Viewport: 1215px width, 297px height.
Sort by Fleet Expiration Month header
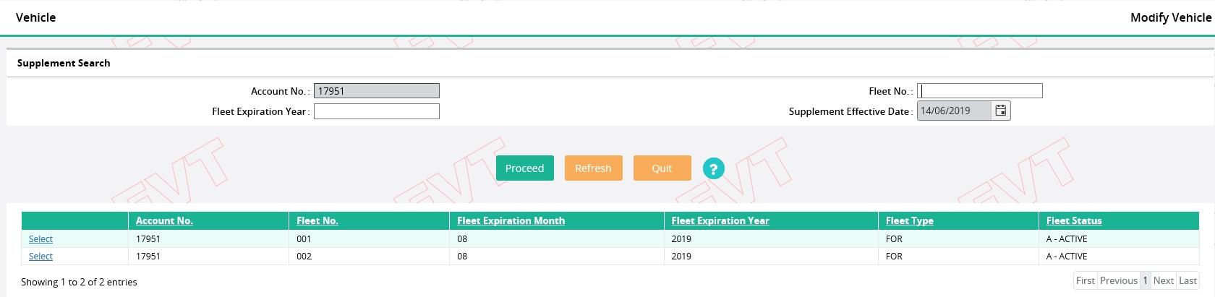point(511,221)
